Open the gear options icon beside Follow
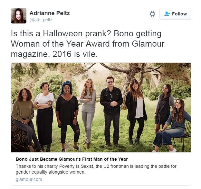 point(152,14)
